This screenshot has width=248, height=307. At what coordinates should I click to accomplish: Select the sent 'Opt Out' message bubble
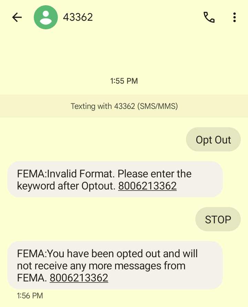213,140
